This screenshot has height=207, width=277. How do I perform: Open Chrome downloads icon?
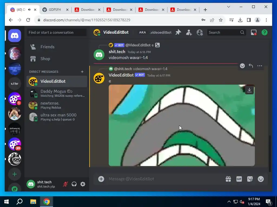(x=240, y=20)
